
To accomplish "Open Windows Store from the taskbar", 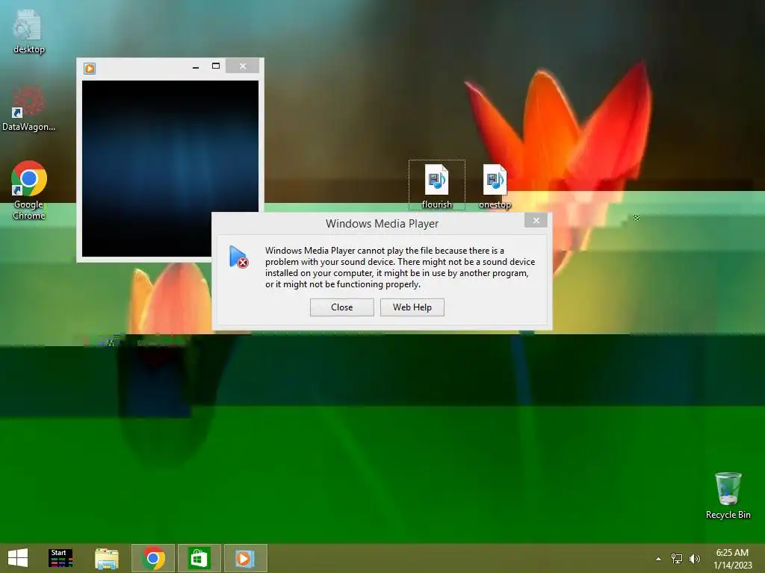I will coord(199,558).
